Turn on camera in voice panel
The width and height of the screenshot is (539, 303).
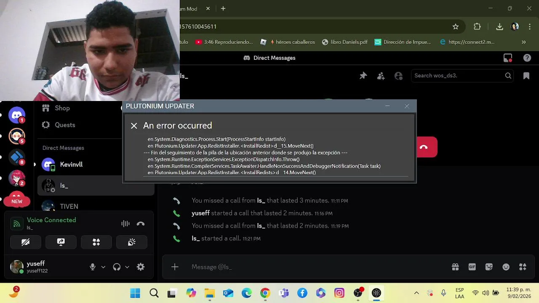[x=25, y=242]
